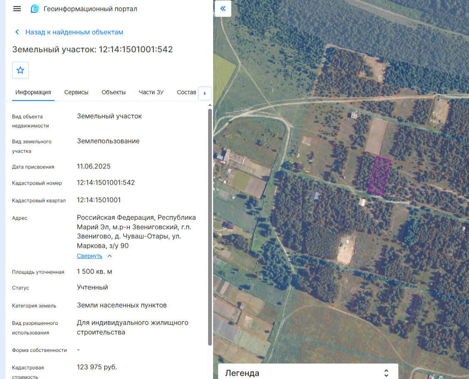Screen dimensions: 469x379
Task: Switch to the Сервисы tab
Action: (76, 92)
